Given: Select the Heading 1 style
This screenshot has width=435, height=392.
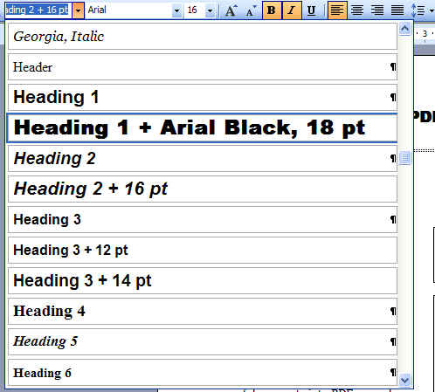Looking at the screenshot, I should (x=203, y=97).
